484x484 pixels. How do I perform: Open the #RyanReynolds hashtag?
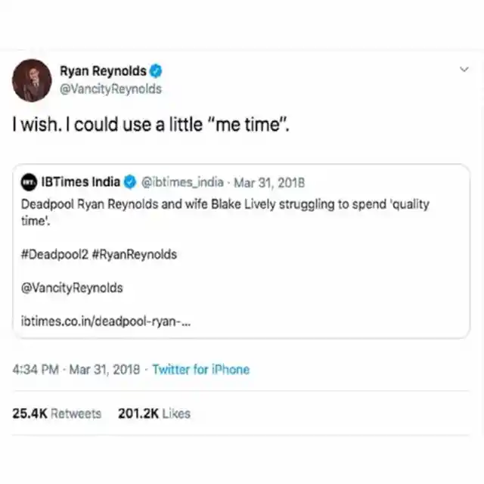point(135,254)
